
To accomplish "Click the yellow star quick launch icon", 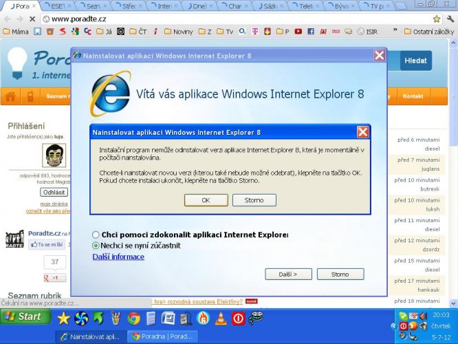I will tap(63, 319).
